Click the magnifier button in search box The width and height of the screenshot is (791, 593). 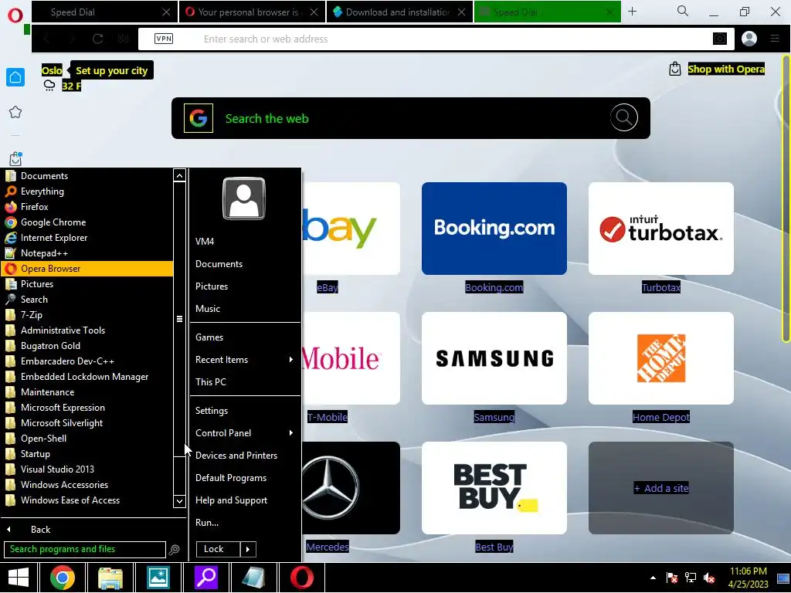coord(623,117)
